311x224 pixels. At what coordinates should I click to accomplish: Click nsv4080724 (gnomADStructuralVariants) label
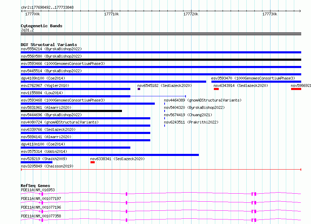click(60, 122)
